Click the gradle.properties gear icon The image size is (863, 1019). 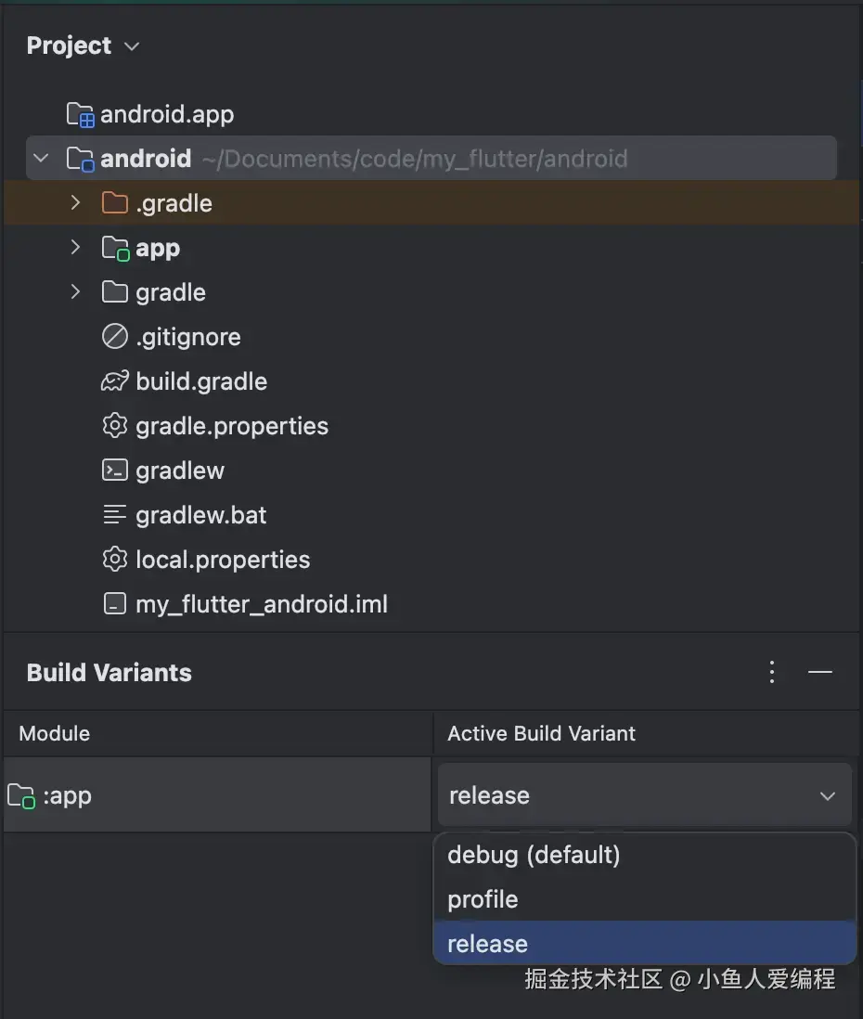pyautogui.click(x=114, y=426)
